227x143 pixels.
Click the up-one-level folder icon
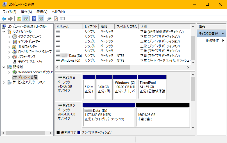click(19, 19)
